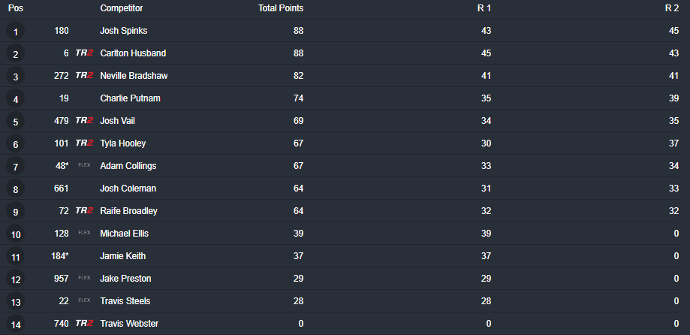Click the TR2 icon beside Tyla Hooley

tap(84, 143)
